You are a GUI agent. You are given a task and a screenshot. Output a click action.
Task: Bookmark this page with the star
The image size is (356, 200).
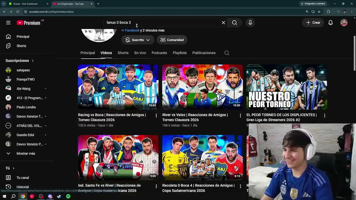click(319, 12)
